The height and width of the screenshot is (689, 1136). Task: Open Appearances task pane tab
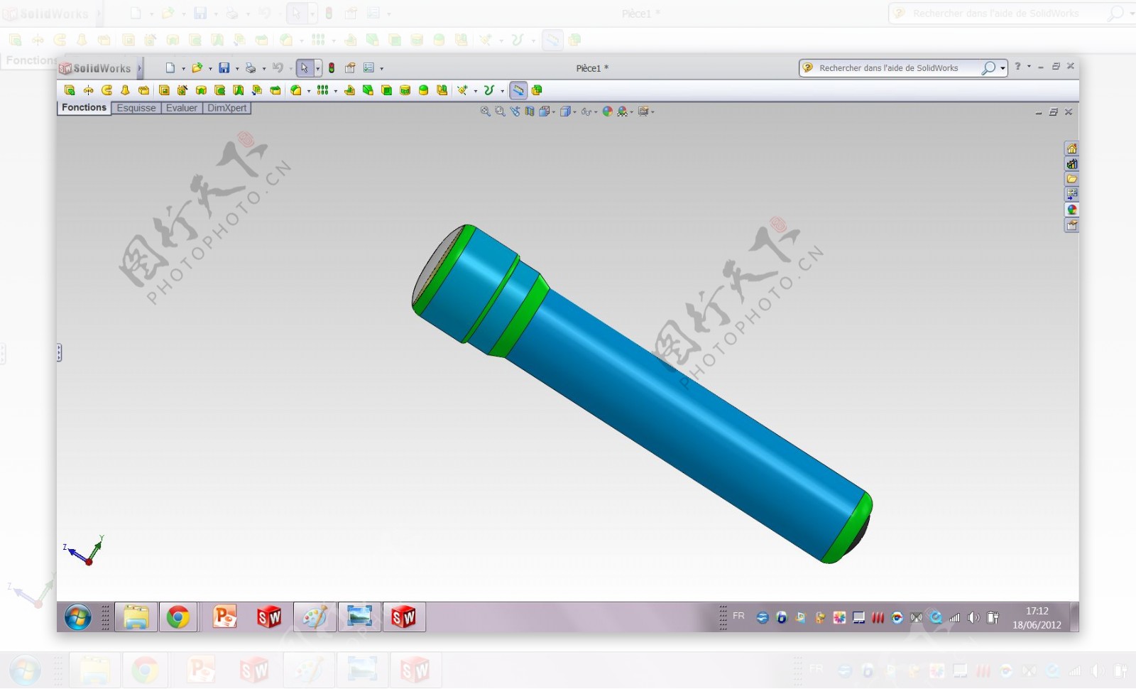1071,210
